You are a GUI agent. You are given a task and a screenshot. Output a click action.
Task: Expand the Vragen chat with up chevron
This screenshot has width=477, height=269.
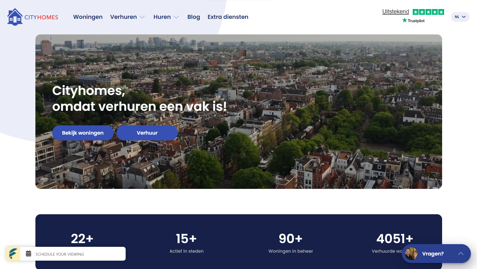(461, 254)
